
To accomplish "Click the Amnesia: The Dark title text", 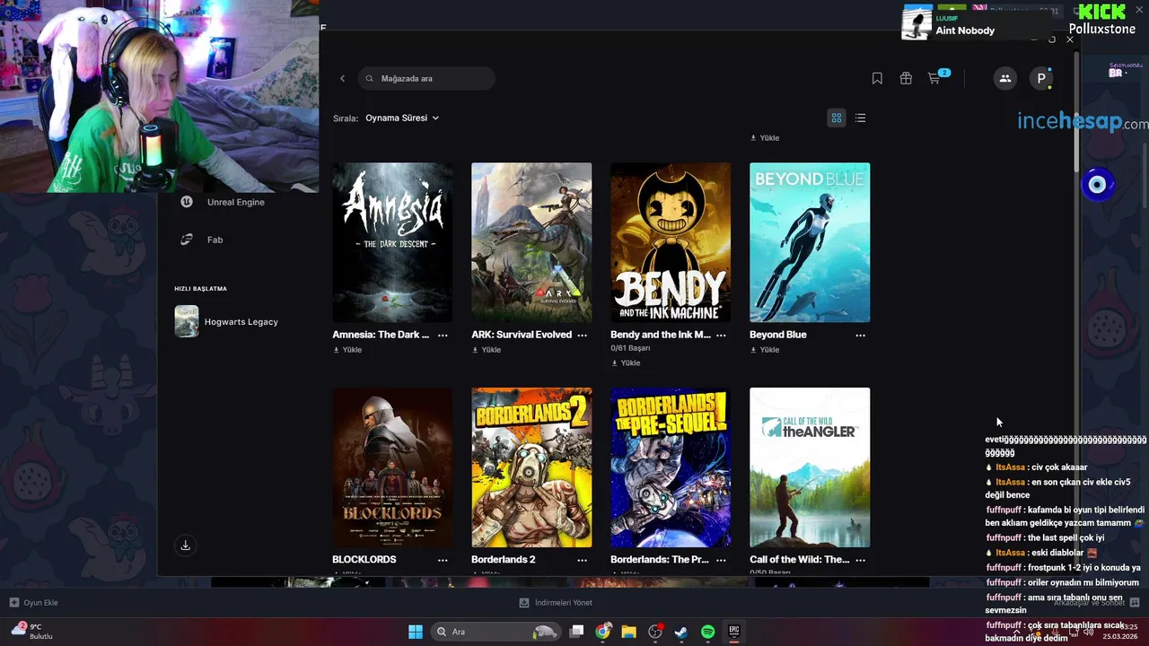I will [381, 335].
